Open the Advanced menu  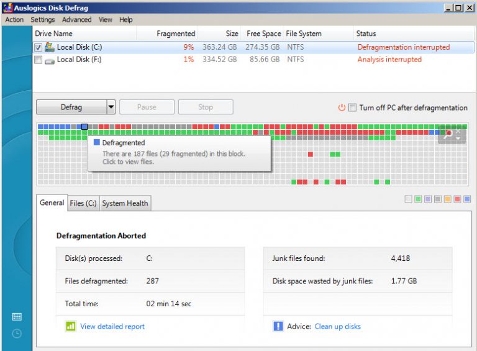(x=76, y=20)
